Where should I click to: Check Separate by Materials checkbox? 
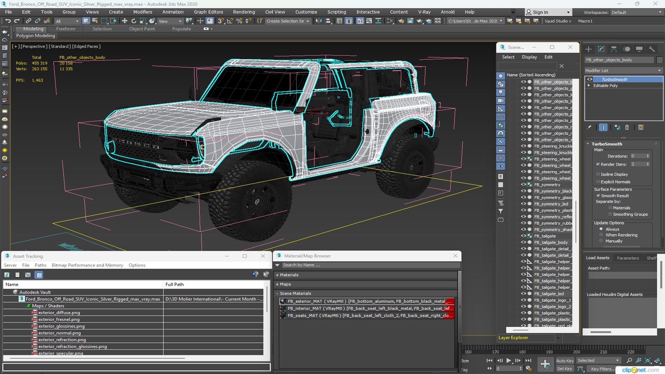(610, 208)
